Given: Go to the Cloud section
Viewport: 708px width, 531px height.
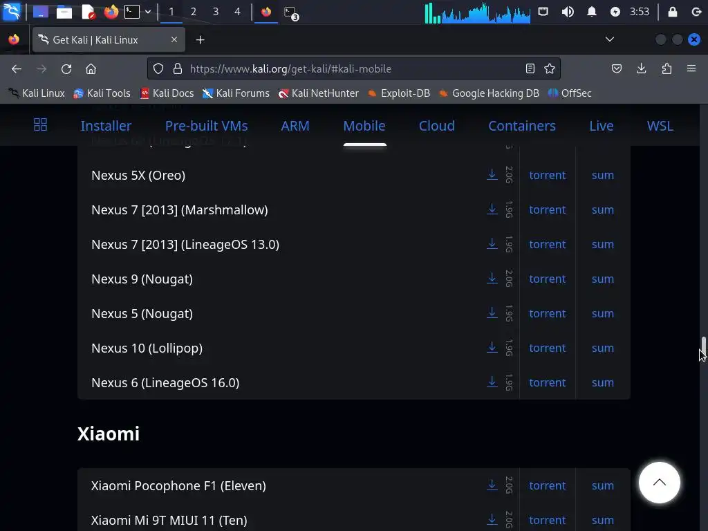Looking at the screenshot, I should click(x=437, y=126).
